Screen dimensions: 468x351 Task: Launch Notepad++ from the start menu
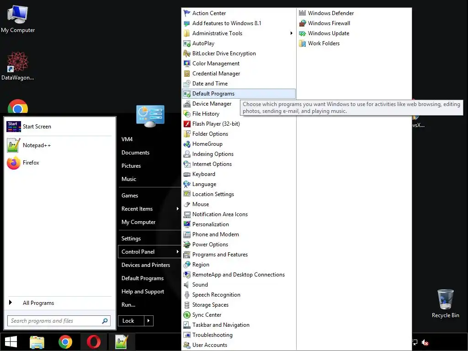(59, 145)
